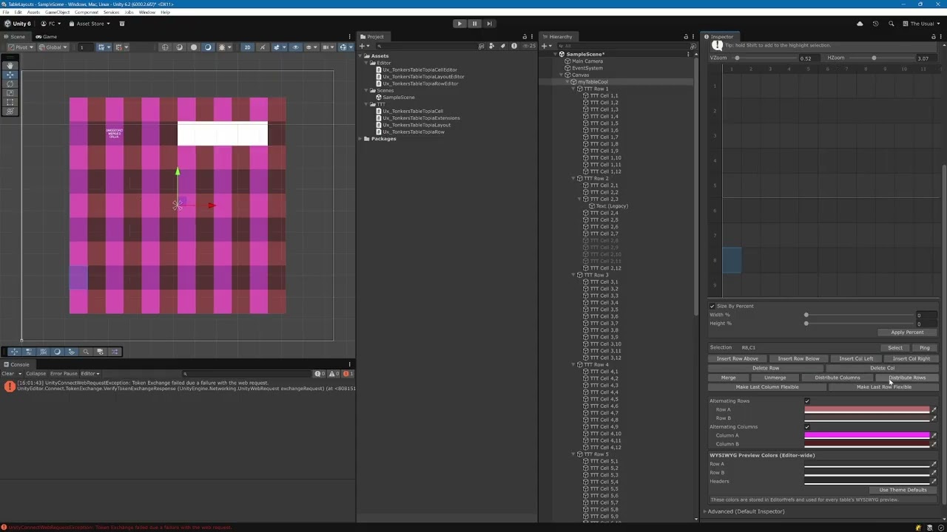The width and height of the screenshot is (947, 532).
Task: Open the Component menu
Action: pyautogui.click(x=86, y=13)
